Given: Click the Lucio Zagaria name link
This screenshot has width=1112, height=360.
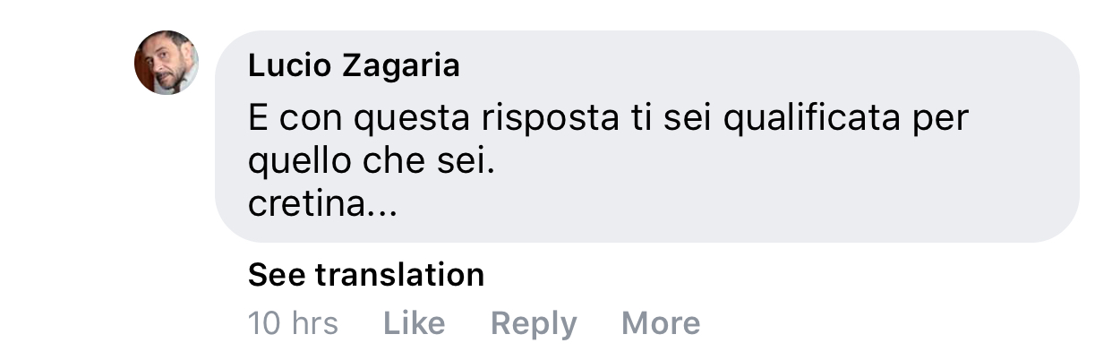Looking at the screenshot, I should (354, 65).
